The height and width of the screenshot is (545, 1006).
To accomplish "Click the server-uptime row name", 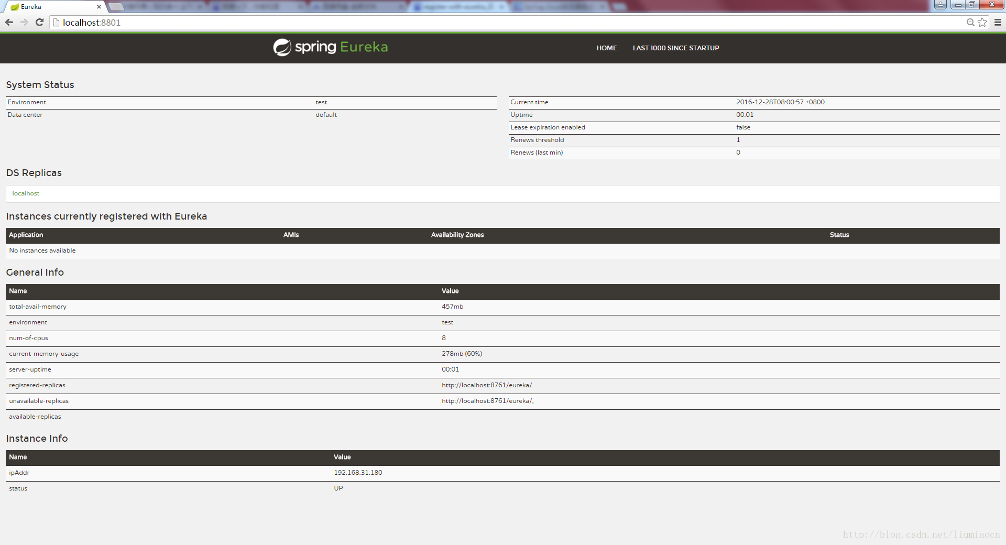I will coord(30,369).
